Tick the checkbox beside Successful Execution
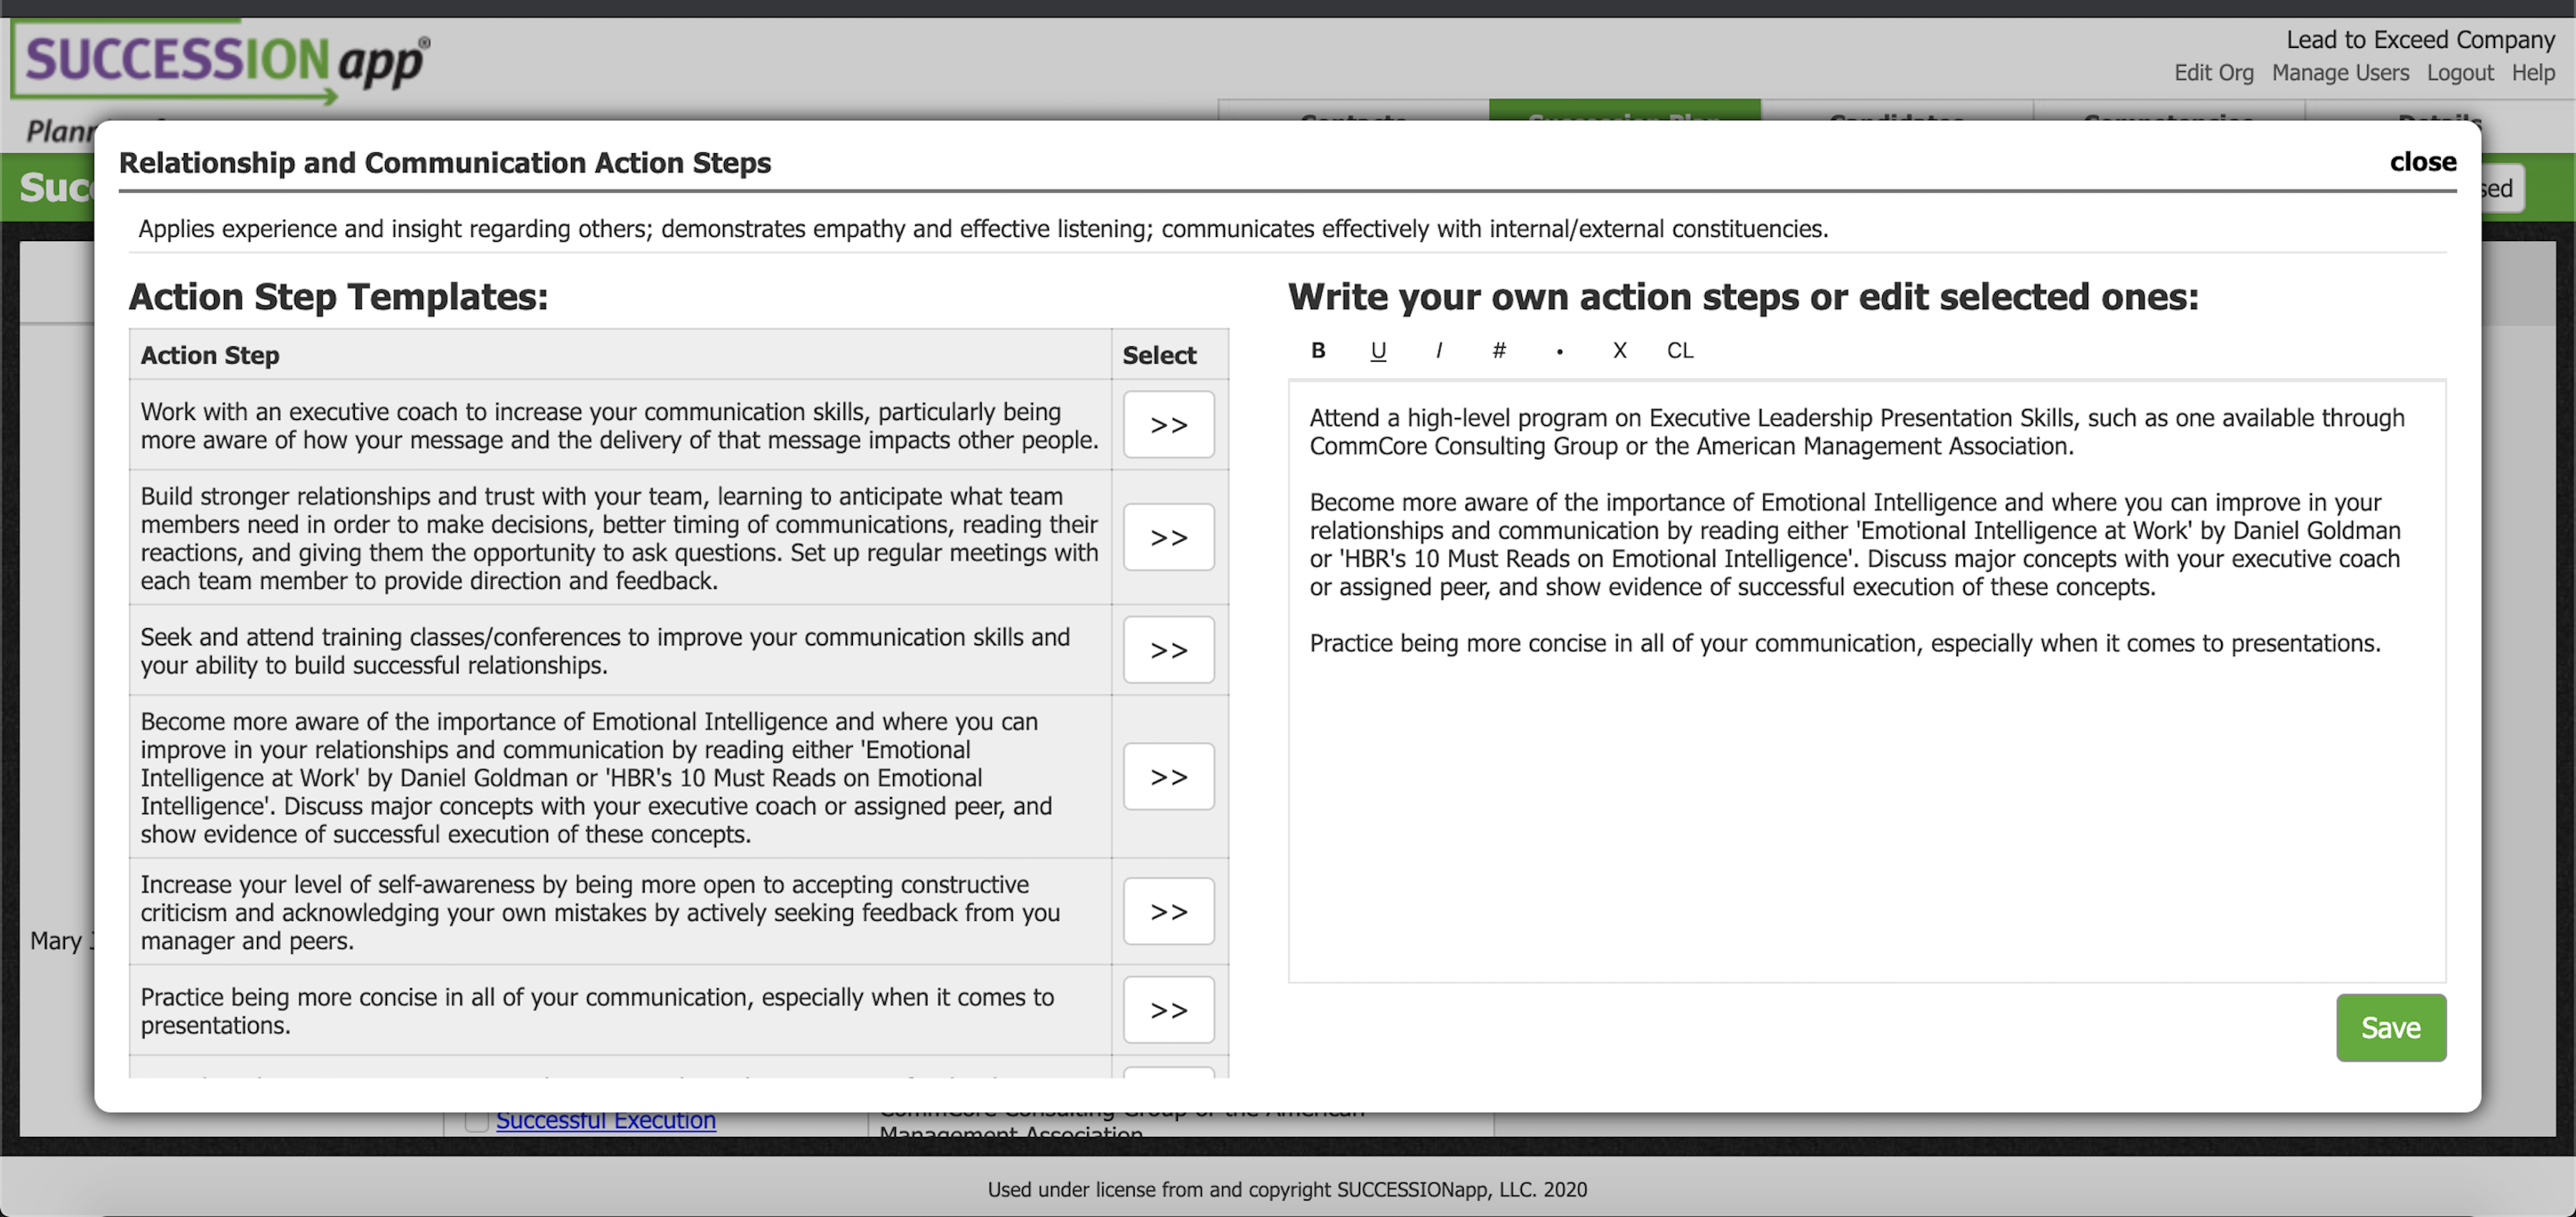Viewport: 2576px width, 1217px height. pos(476,1121)
